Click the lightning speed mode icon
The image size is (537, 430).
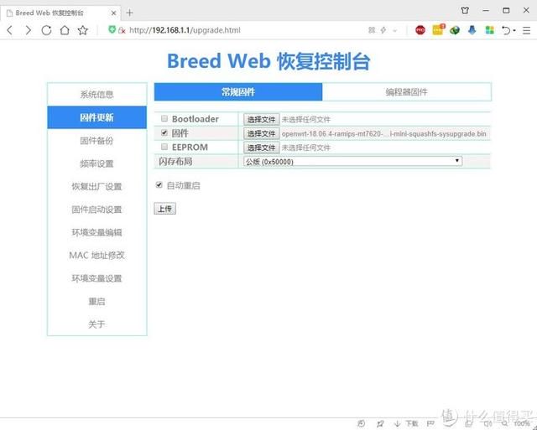383,30
